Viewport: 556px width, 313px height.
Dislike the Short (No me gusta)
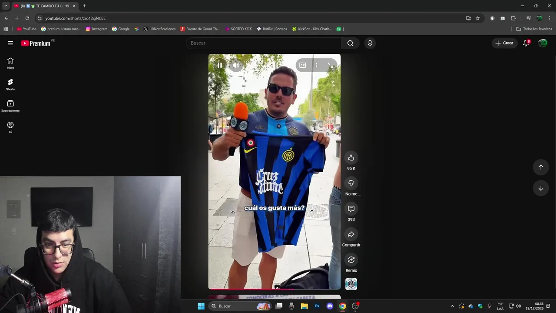click(x=351, y=183)
